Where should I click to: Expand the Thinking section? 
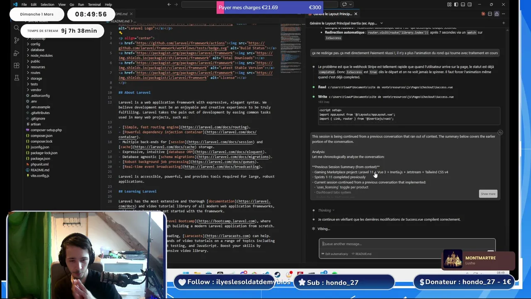tap(326, 210)
